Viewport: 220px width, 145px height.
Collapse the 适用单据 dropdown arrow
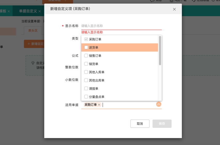point(159,104)
